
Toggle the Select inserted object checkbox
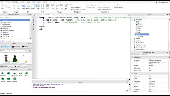point(1,41)
